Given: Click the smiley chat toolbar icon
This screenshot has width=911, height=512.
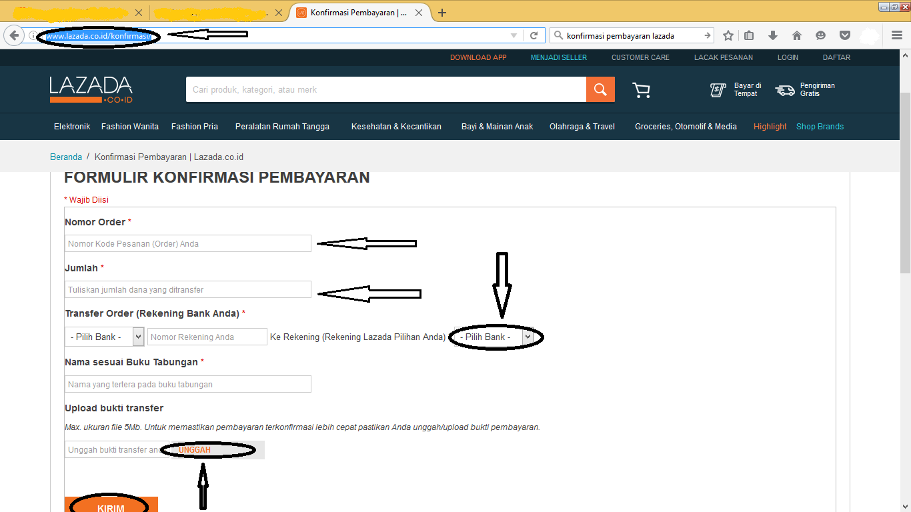Looking at the screenshot, I should [x=820, y=35].
